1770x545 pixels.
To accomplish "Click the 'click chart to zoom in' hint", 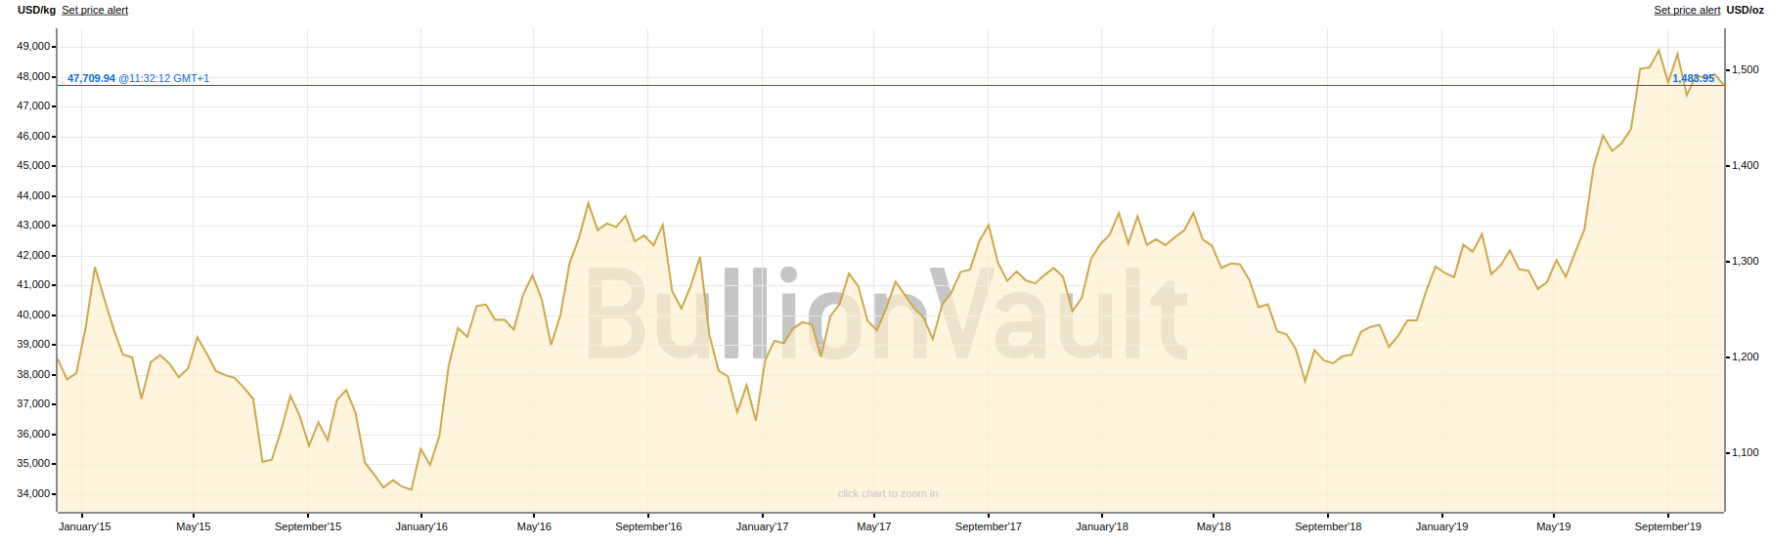I will 888,493.
